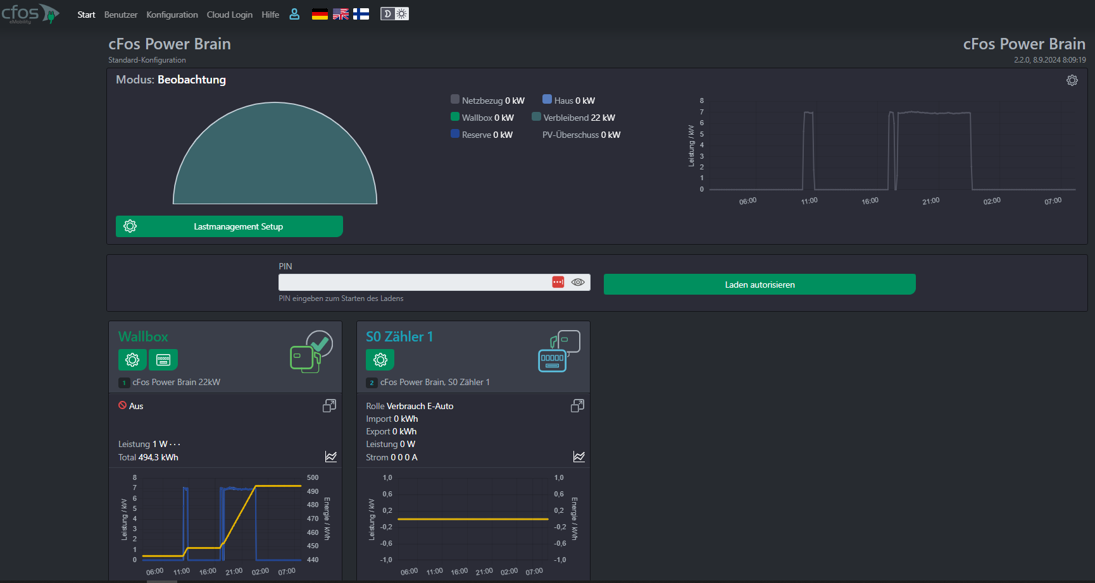Click the cFos eMobility logo
The height and width of the screenshot is (583, 1095).
(30, 13)
